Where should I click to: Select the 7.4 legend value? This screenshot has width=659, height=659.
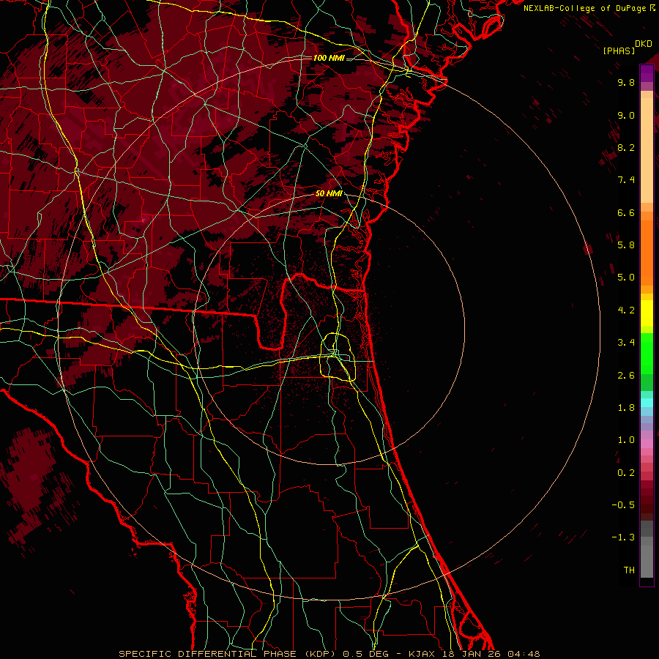tap(626, 180)
